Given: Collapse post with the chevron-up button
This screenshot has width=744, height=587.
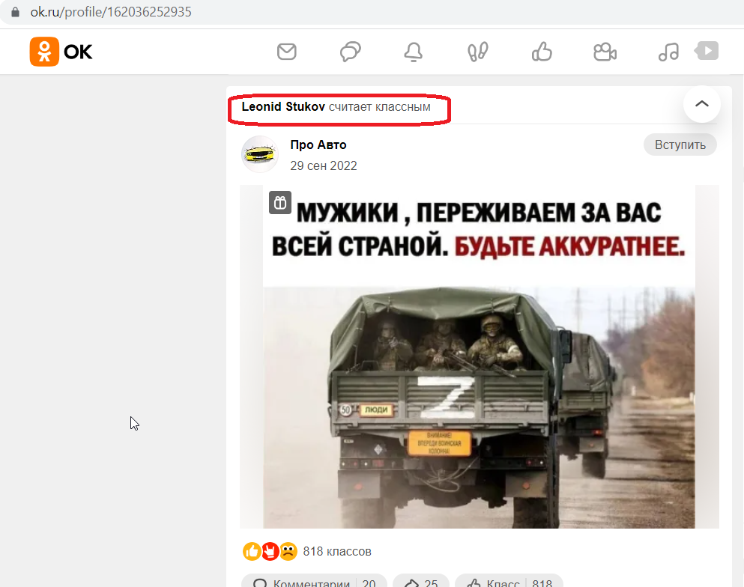Looking at the screenshot, I should pos(702,104).
